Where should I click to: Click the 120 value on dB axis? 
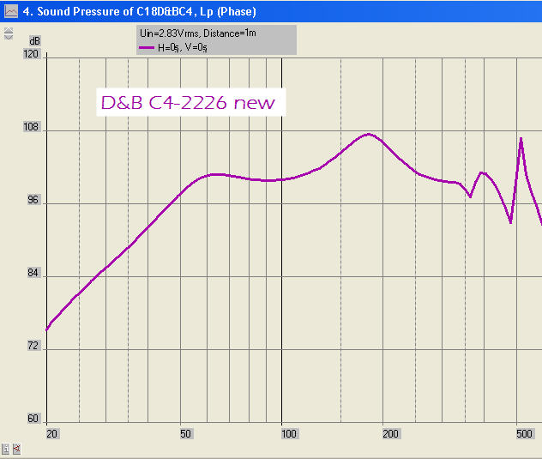32,54
